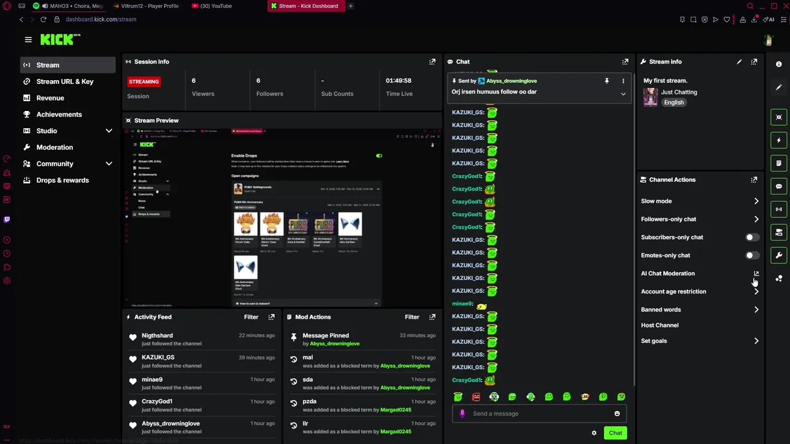Click Margad0245 link in pzda blocked row
Viewport: 790px width, 444px height.
[396, 409]
